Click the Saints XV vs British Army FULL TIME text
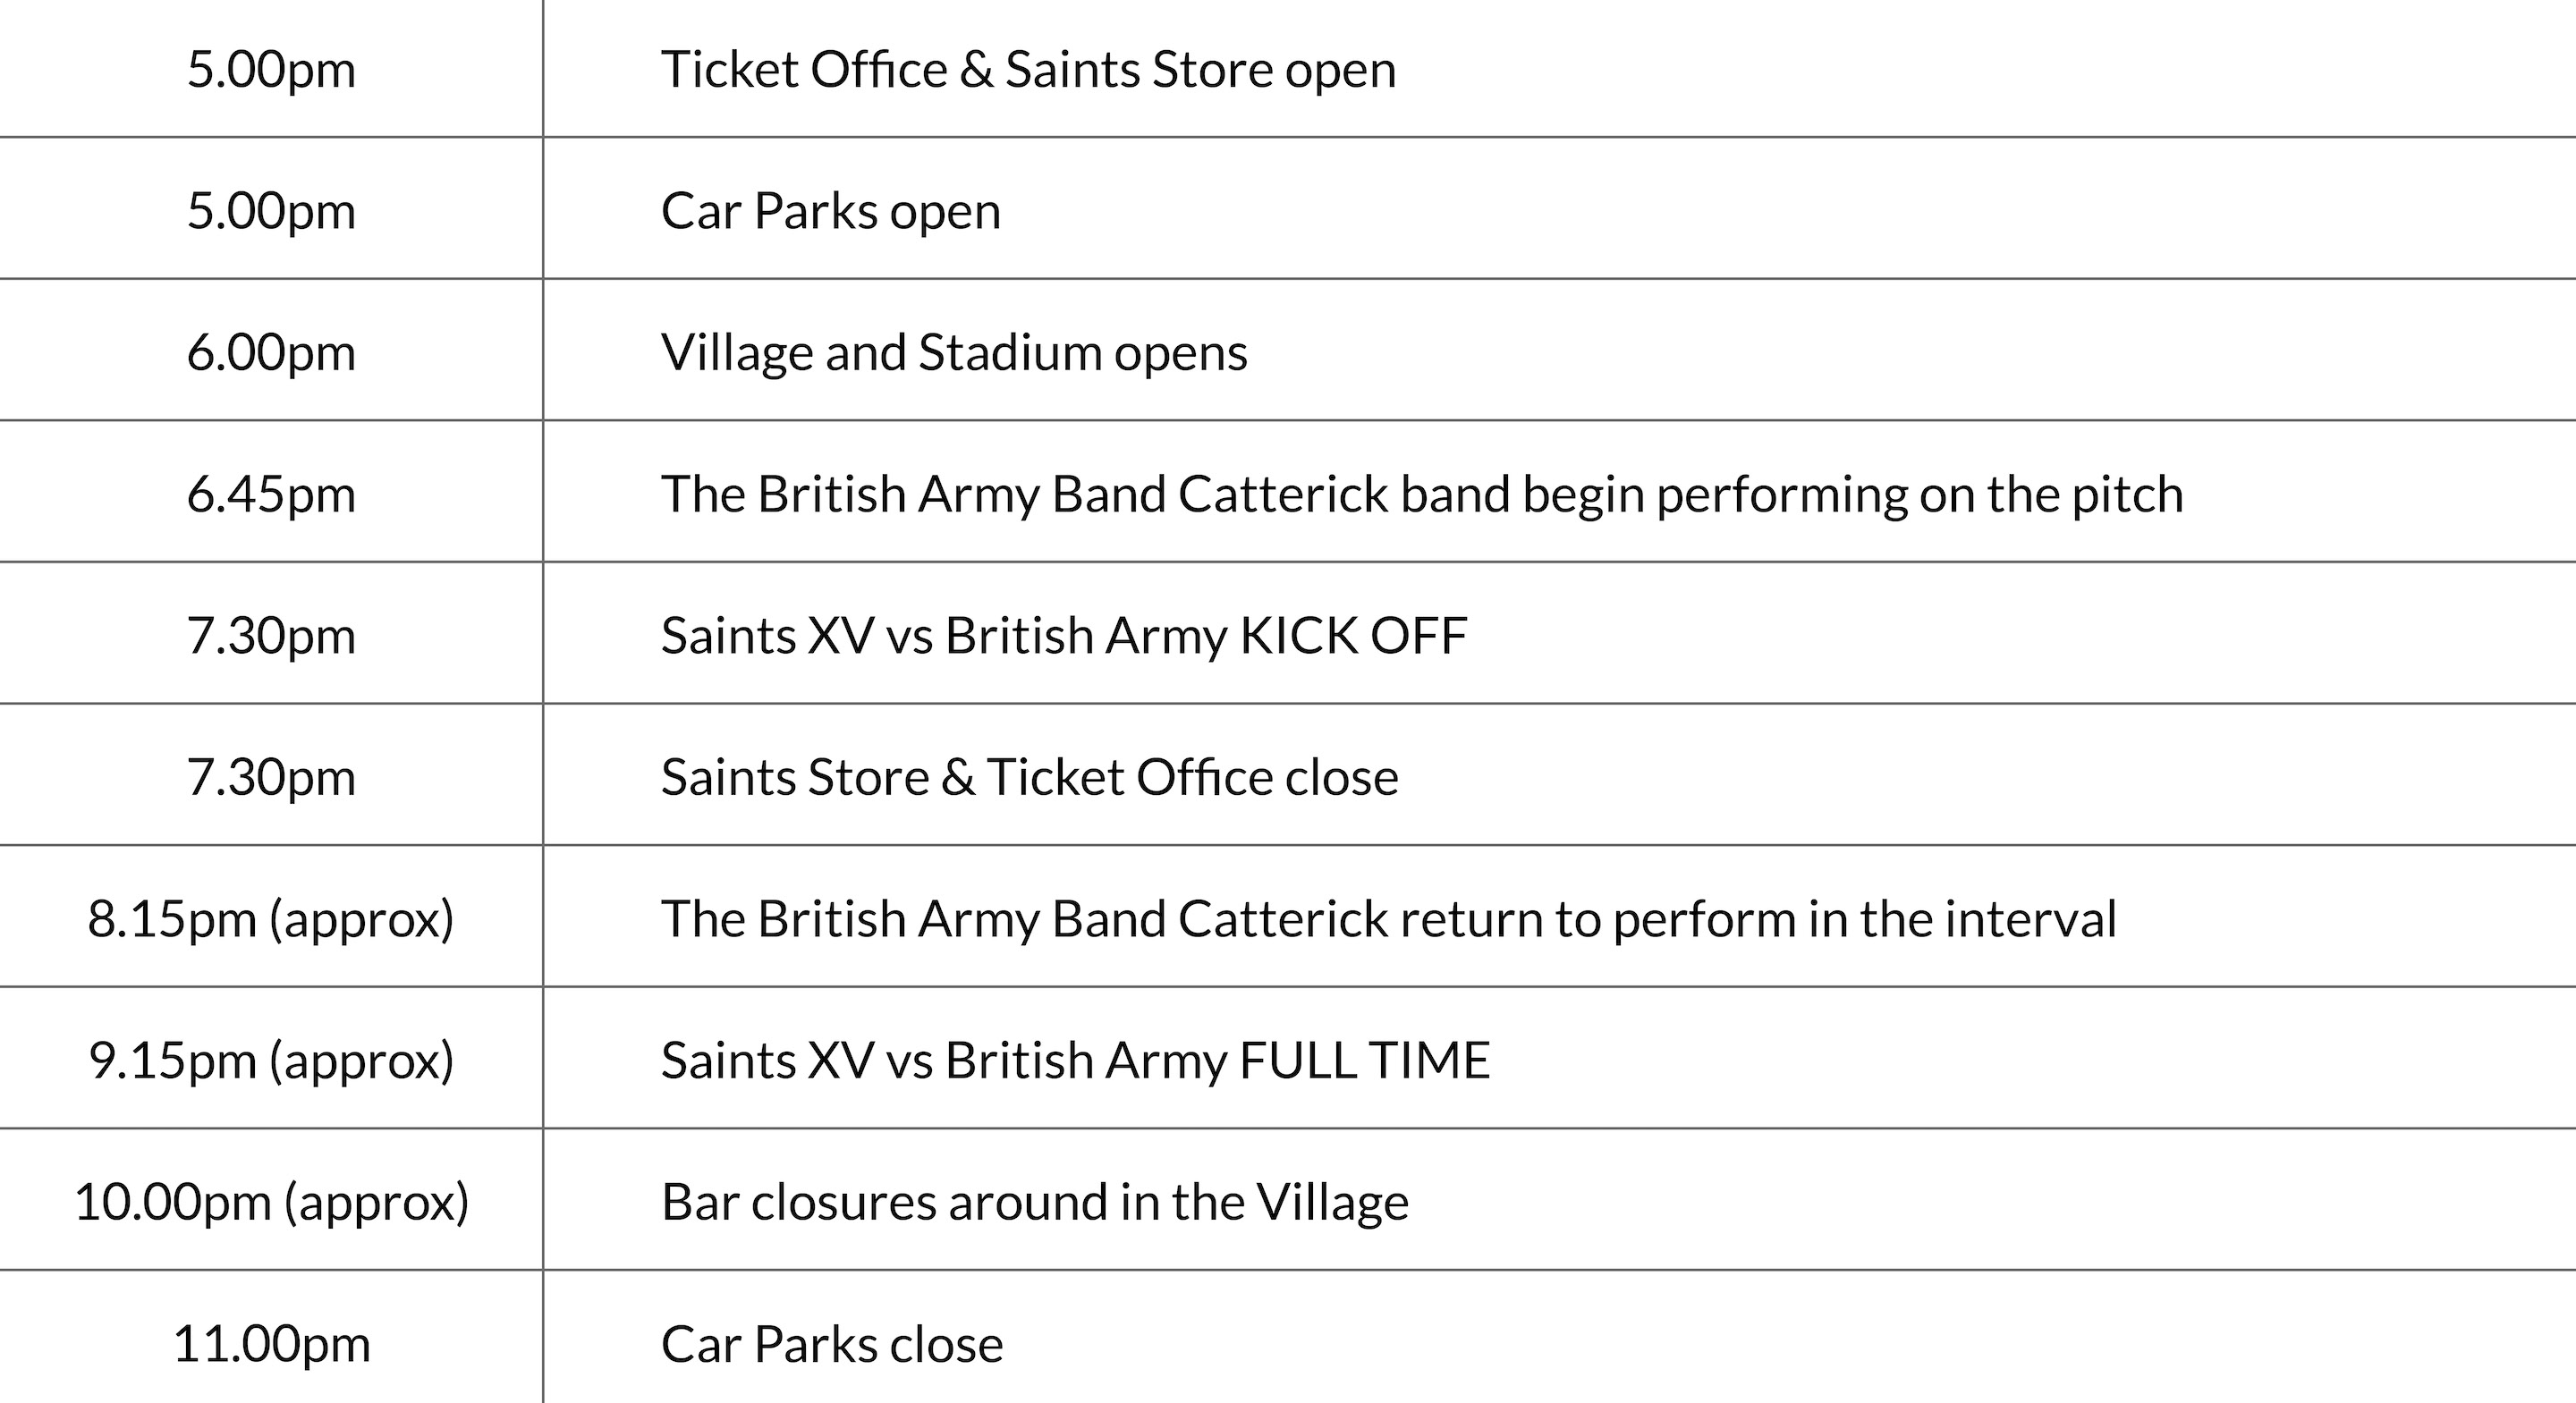Screen dimensions: 2576x1403 (x=1075, y=1060)
